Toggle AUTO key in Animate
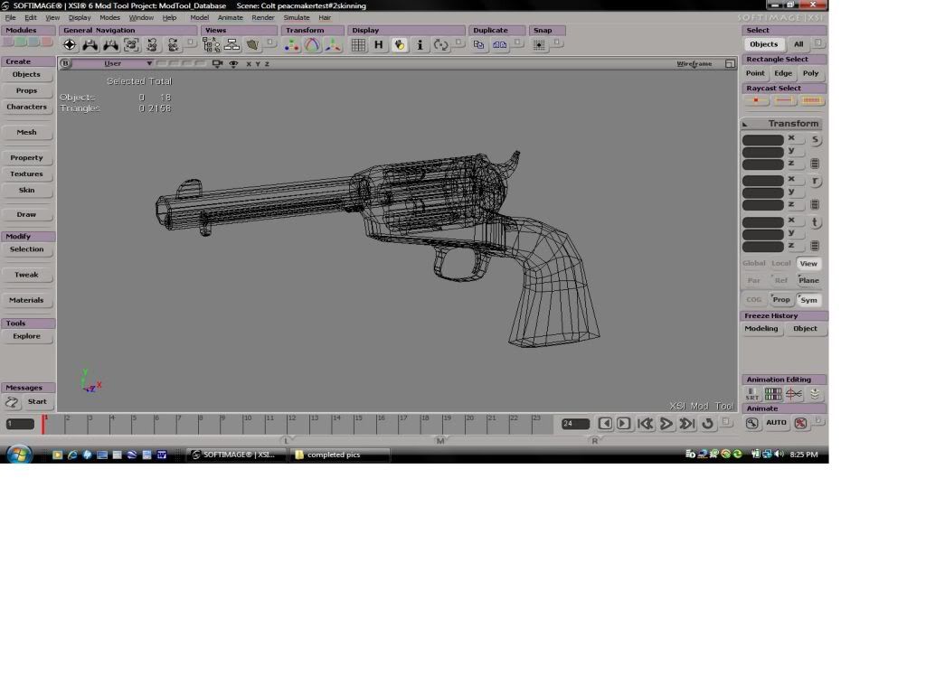The height and width of the screenshot is (694, 926). tap(776, 423)
